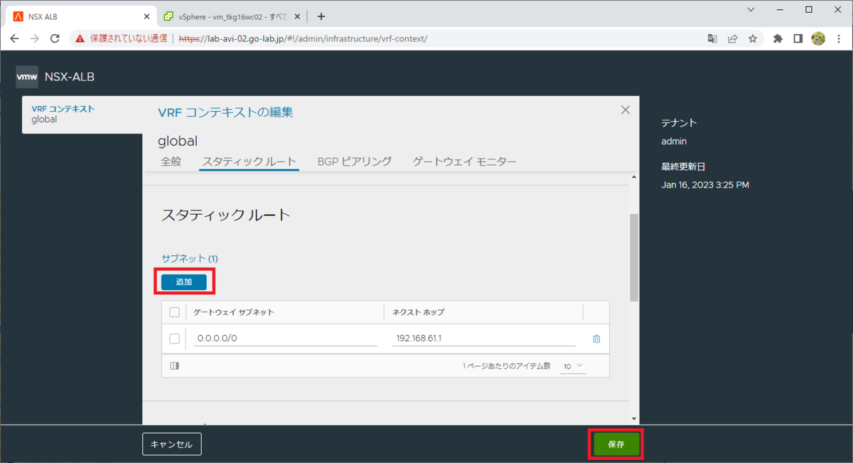The height and width of the screenshot is (463, 853).
Task: Check the 0.0.0.0/0 route row checkbox
Action: pos(175,339)
